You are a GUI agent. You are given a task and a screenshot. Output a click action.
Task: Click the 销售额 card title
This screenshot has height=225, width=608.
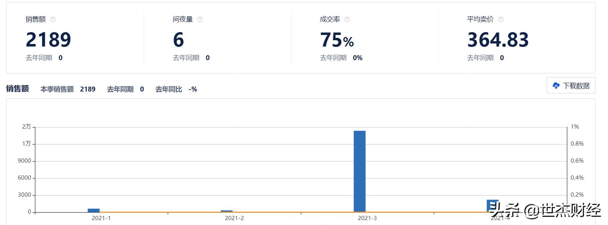pyautogui.click(x=36, y=19)
